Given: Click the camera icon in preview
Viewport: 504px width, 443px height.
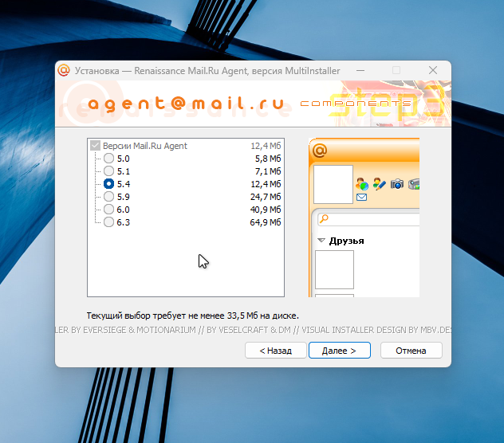Looking at the screenshot, I should [x=397, y=184].
